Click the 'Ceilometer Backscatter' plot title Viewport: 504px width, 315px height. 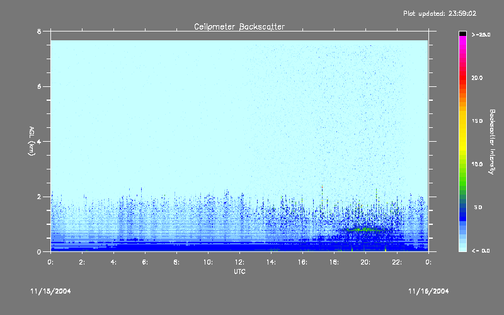tap(239, 26)
